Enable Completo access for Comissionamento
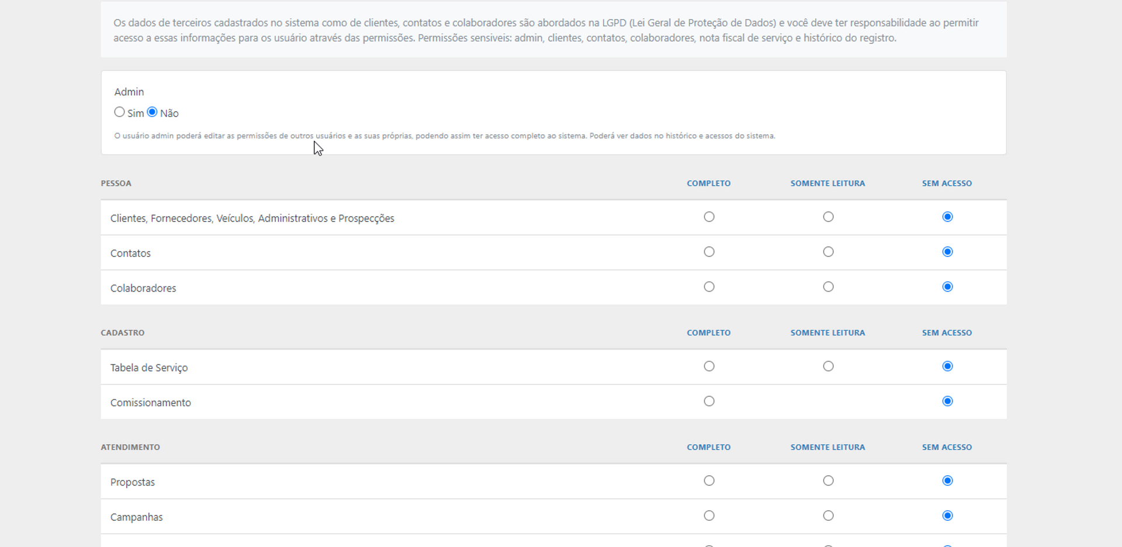This screenshot has height=547, width=1122. 709,402
